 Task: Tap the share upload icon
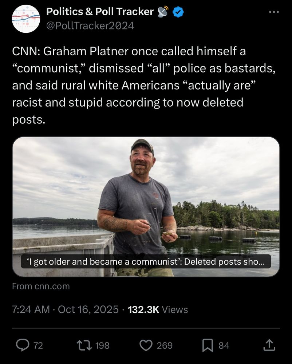[x=268, y=345]
